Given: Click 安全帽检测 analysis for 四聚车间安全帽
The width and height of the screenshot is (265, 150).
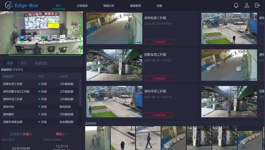Looking at the screenshot, I should [x=66, y=122].
